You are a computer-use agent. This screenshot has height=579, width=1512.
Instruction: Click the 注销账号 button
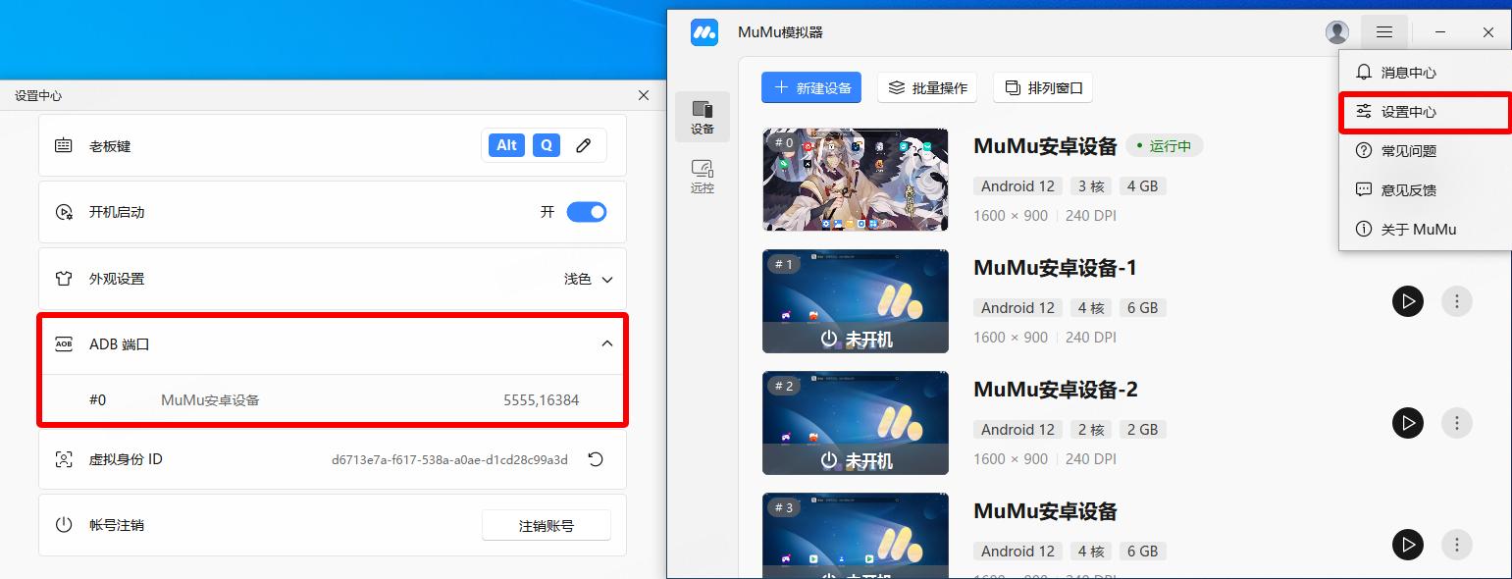click(x=546, y=525)
